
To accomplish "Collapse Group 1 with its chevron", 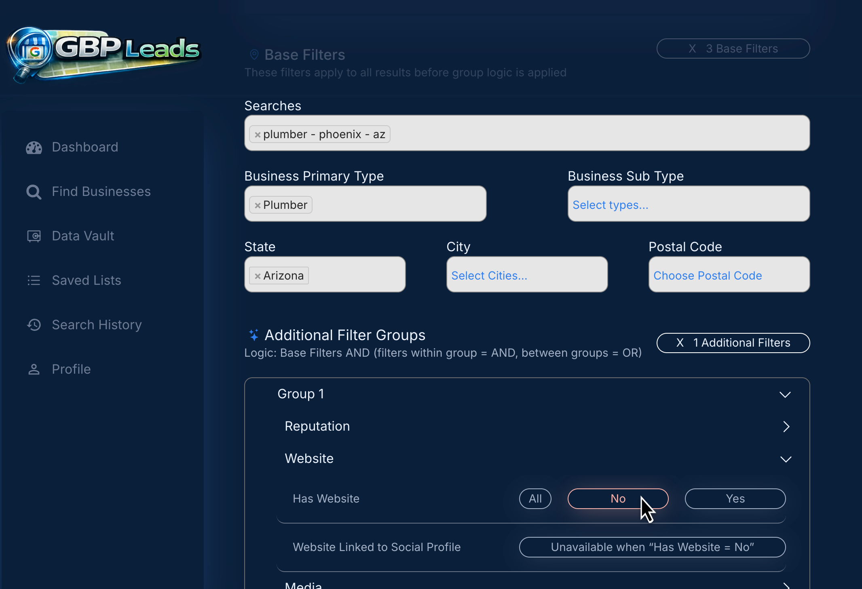I will pyautogui.click(x=785, y=394).
